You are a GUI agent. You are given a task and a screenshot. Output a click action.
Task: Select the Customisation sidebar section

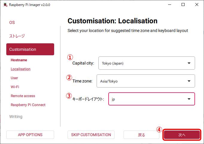pos(30,49)
